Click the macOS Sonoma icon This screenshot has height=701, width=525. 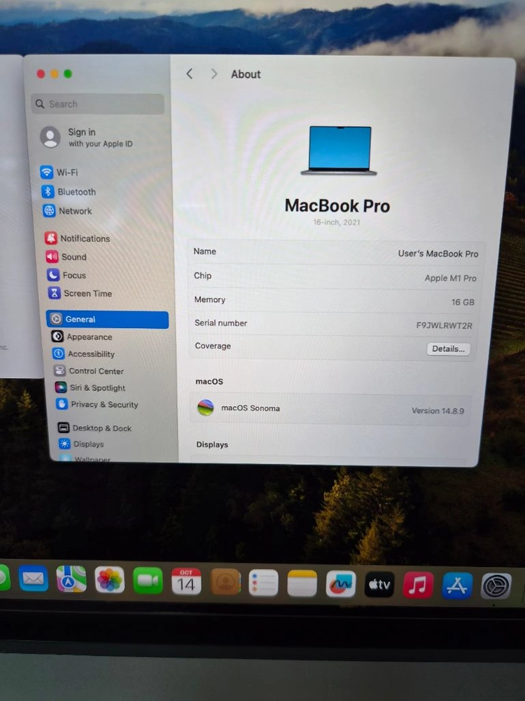click(205, 407)
